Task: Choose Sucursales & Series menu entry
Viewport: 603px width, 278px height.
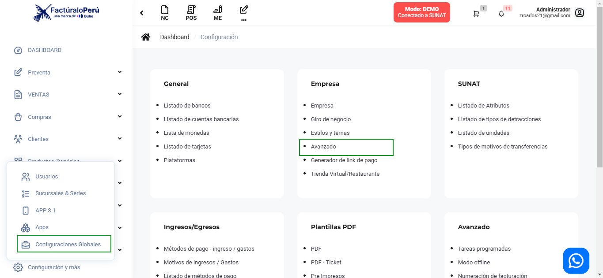Action: 61,193
